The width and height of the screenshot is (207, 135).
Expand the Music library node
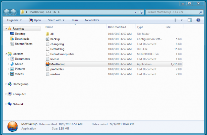[x=8, y=64]
